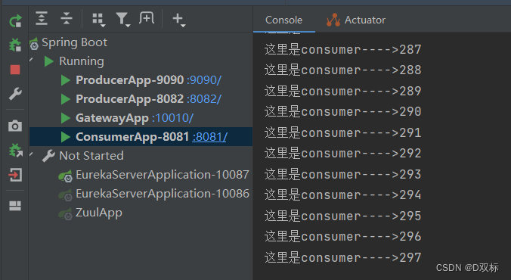Click console line consumer---->296

tap(343, 237)
